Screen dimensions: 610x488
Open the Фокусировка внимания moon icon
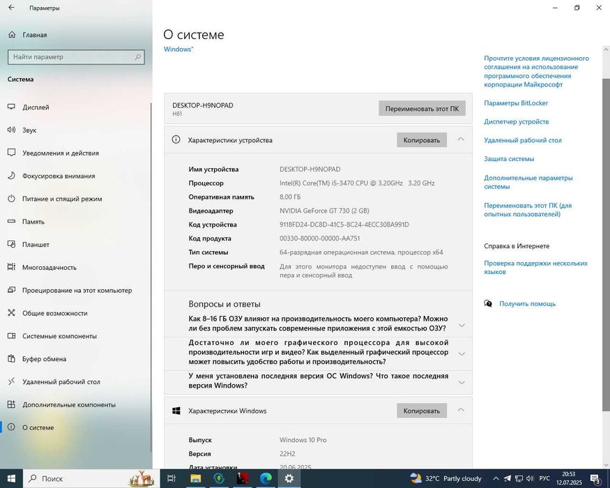11,176
